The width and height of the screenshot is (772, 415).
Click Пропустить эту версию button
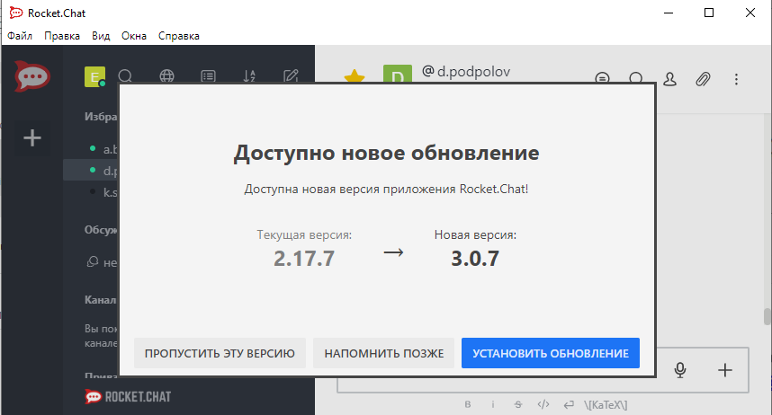(220, 353)
